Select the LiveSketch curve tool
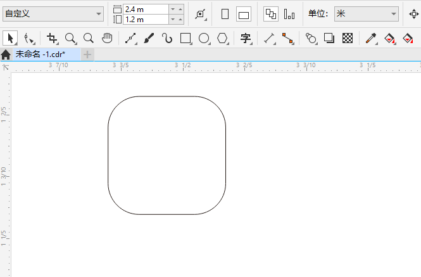The width and height of the screenshot is (421, 277). 167,39
